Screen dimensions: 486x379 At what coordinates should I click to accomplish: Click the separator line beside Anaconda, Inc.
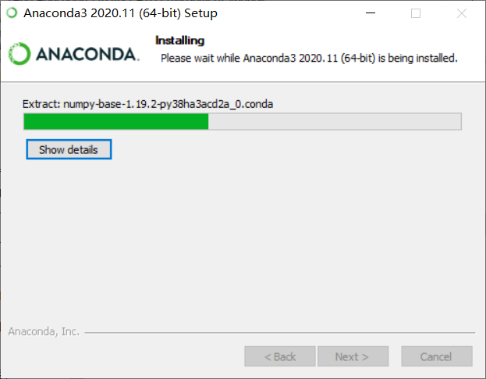[x=280, y=333]
